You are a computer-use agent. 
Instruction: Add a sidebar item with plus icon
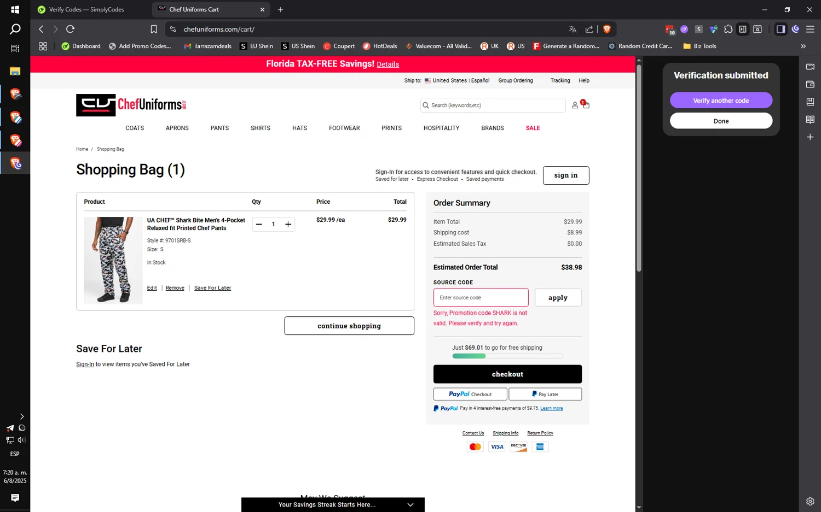click(810, 137)
